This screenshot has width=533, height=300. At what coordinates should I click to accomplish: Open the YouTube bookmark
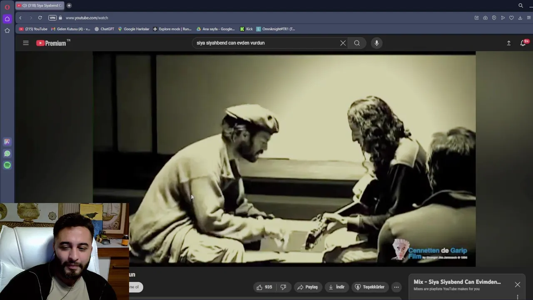(33, 29)
